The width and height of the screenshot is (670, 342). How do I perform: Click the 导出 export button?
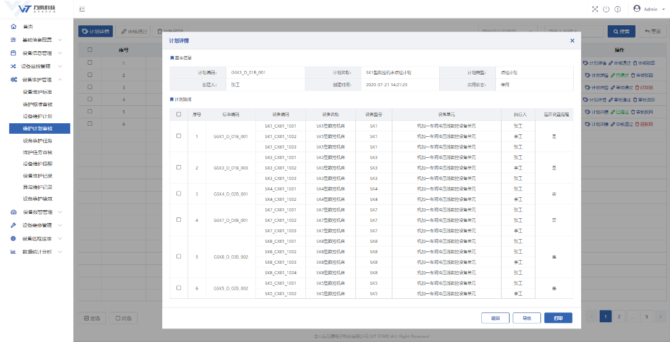[526, 318]
